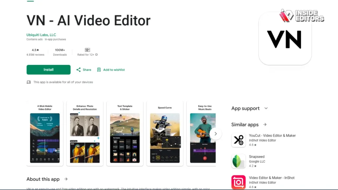
Task: Open YouCut - Video Editor & Maker
Action: 272,136
